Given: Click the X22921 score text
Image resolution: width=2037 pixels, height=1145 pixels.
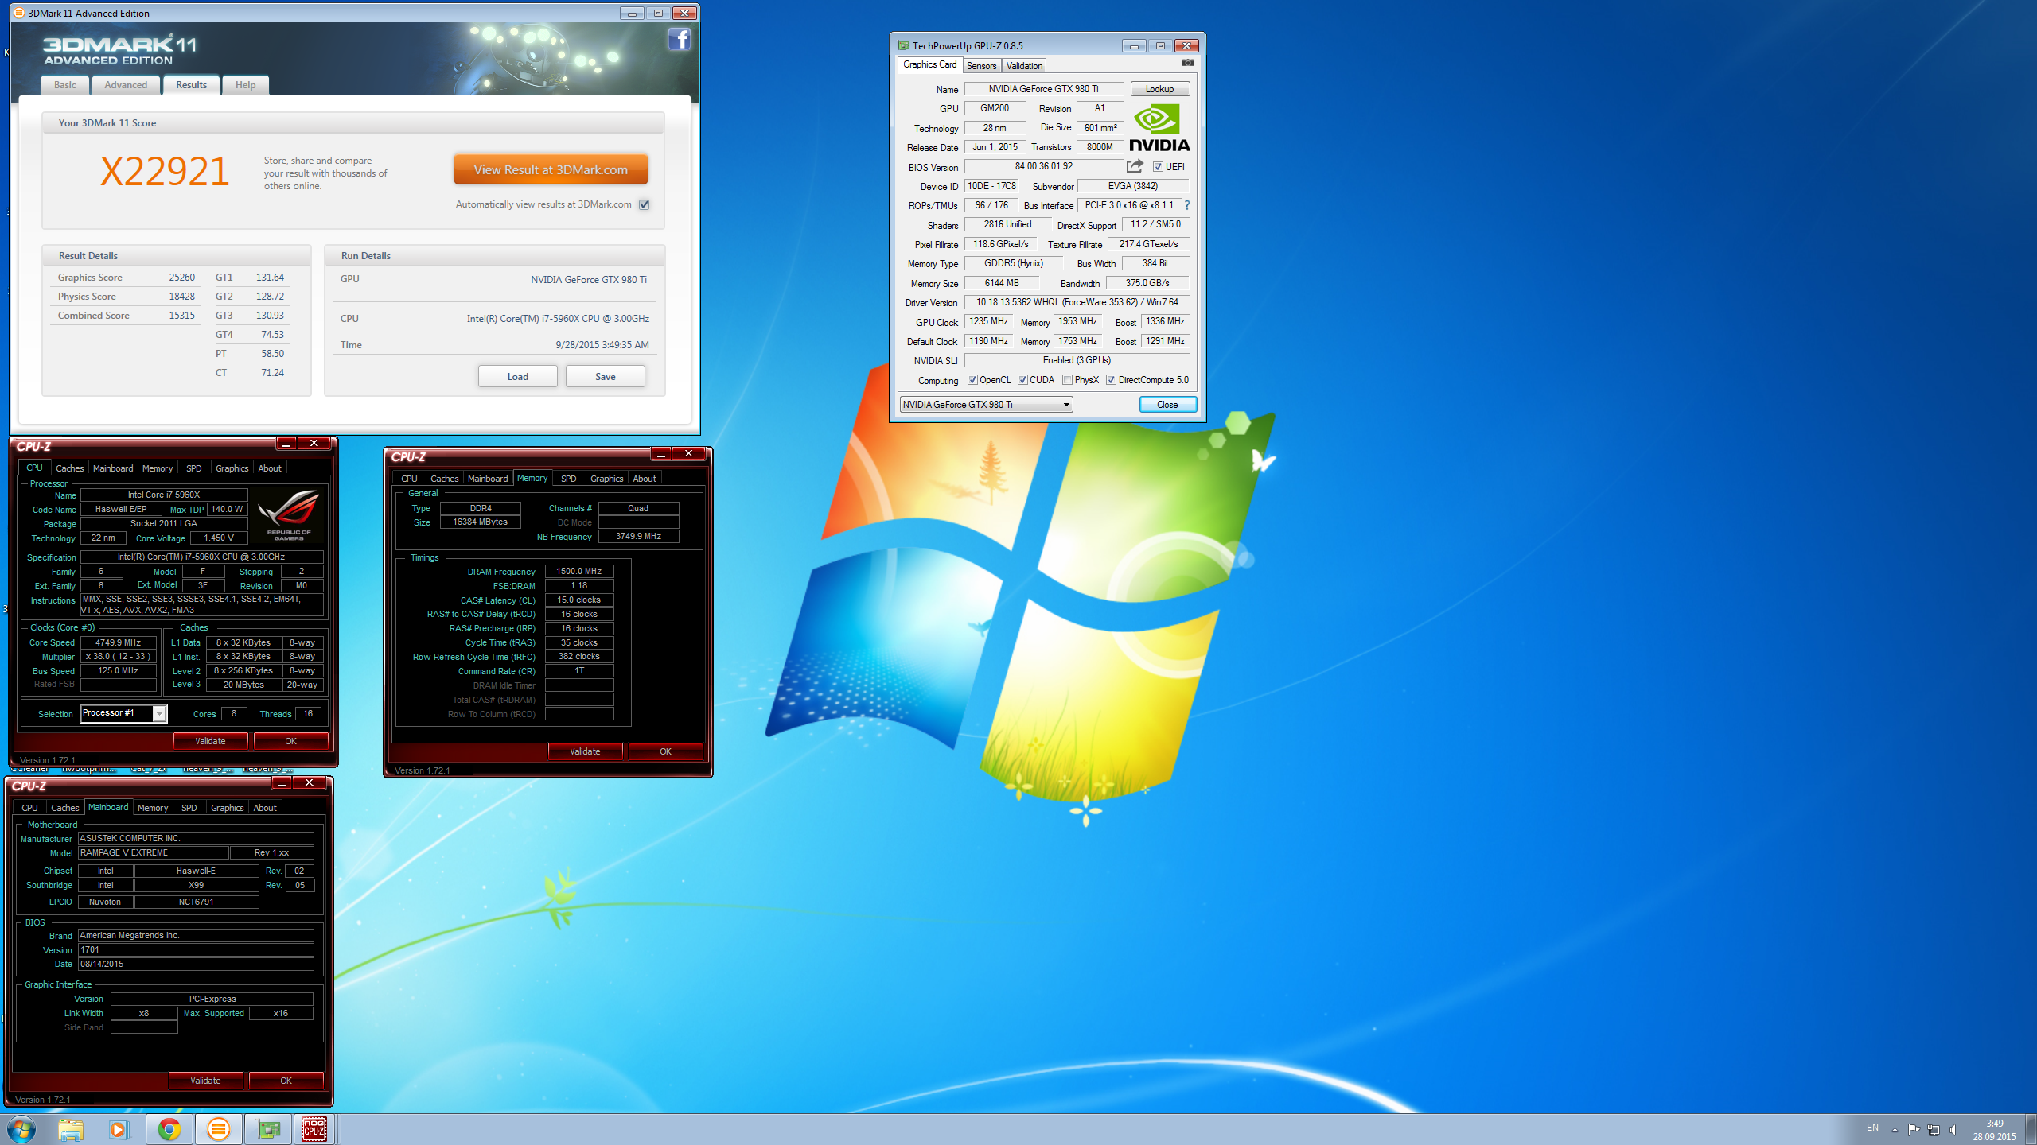Looking at the screenshot, I should pyautogui.click(x=165, y=171).
